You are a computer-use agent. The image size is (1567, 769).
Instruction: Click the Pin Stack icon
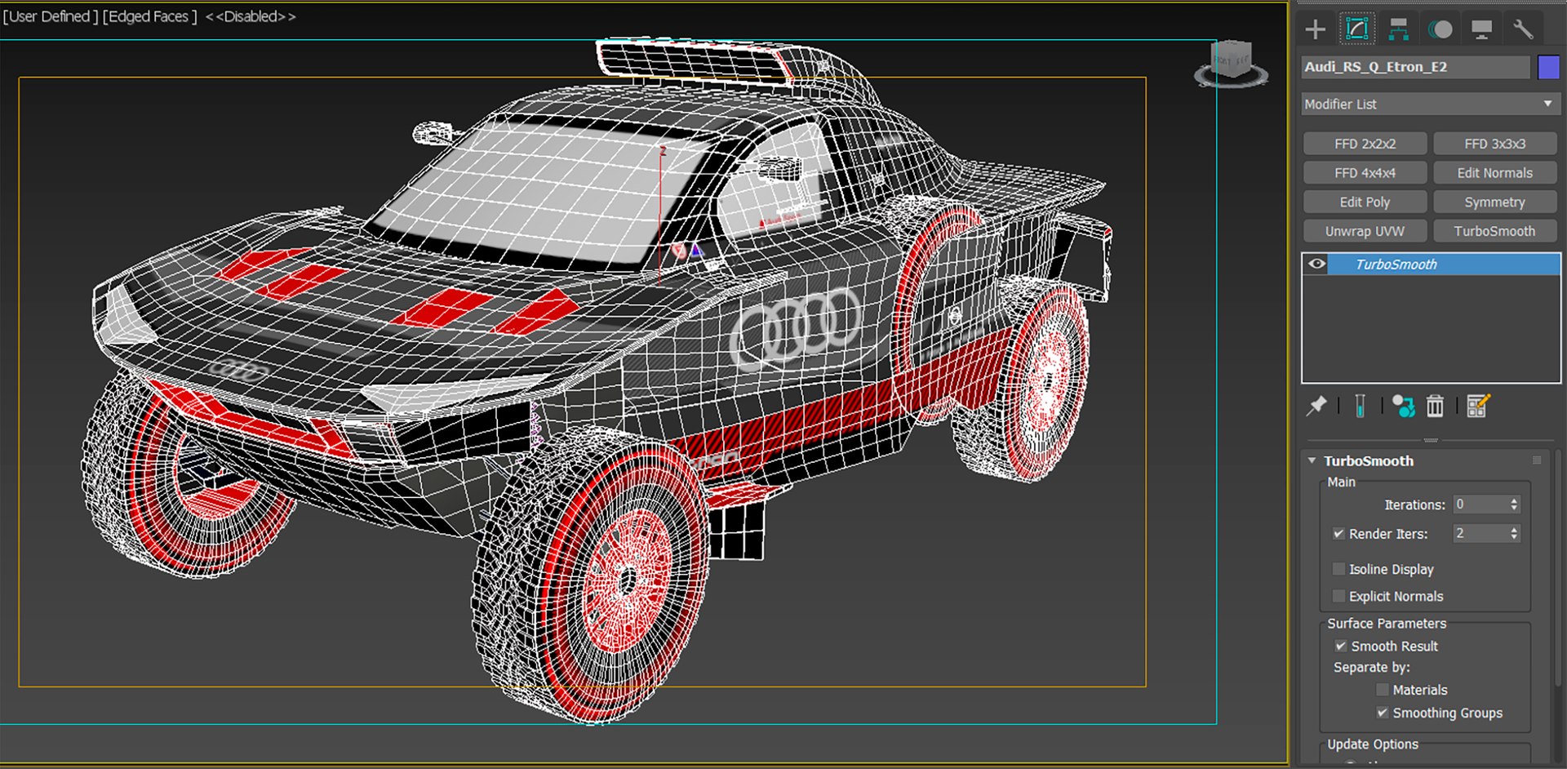[x=1316, y=406]
